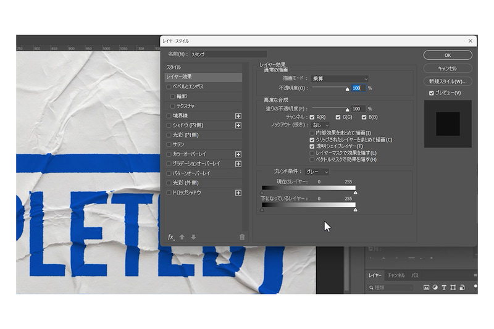Viewport: 494px width, 329px height.
Task: Click the 不透明度 slider handle
Action: (347, 90)
